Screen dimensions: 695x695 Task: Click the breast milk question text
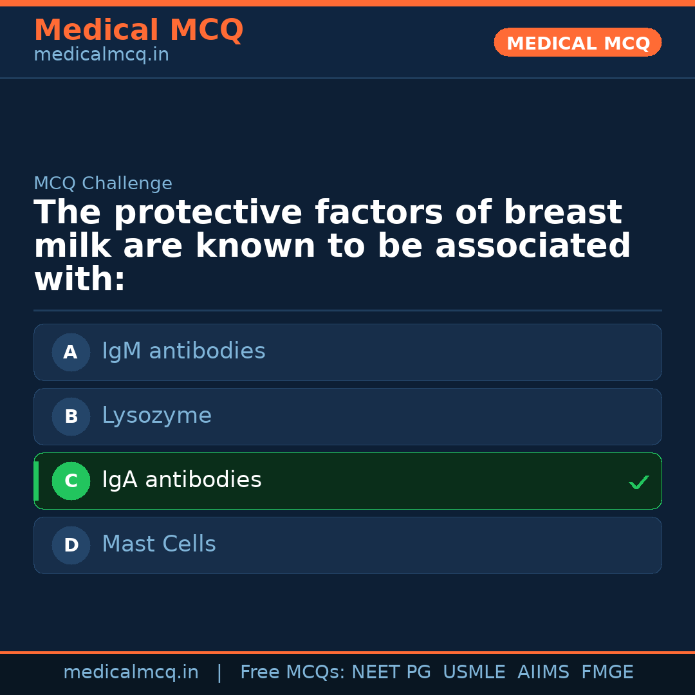point(331,246)
